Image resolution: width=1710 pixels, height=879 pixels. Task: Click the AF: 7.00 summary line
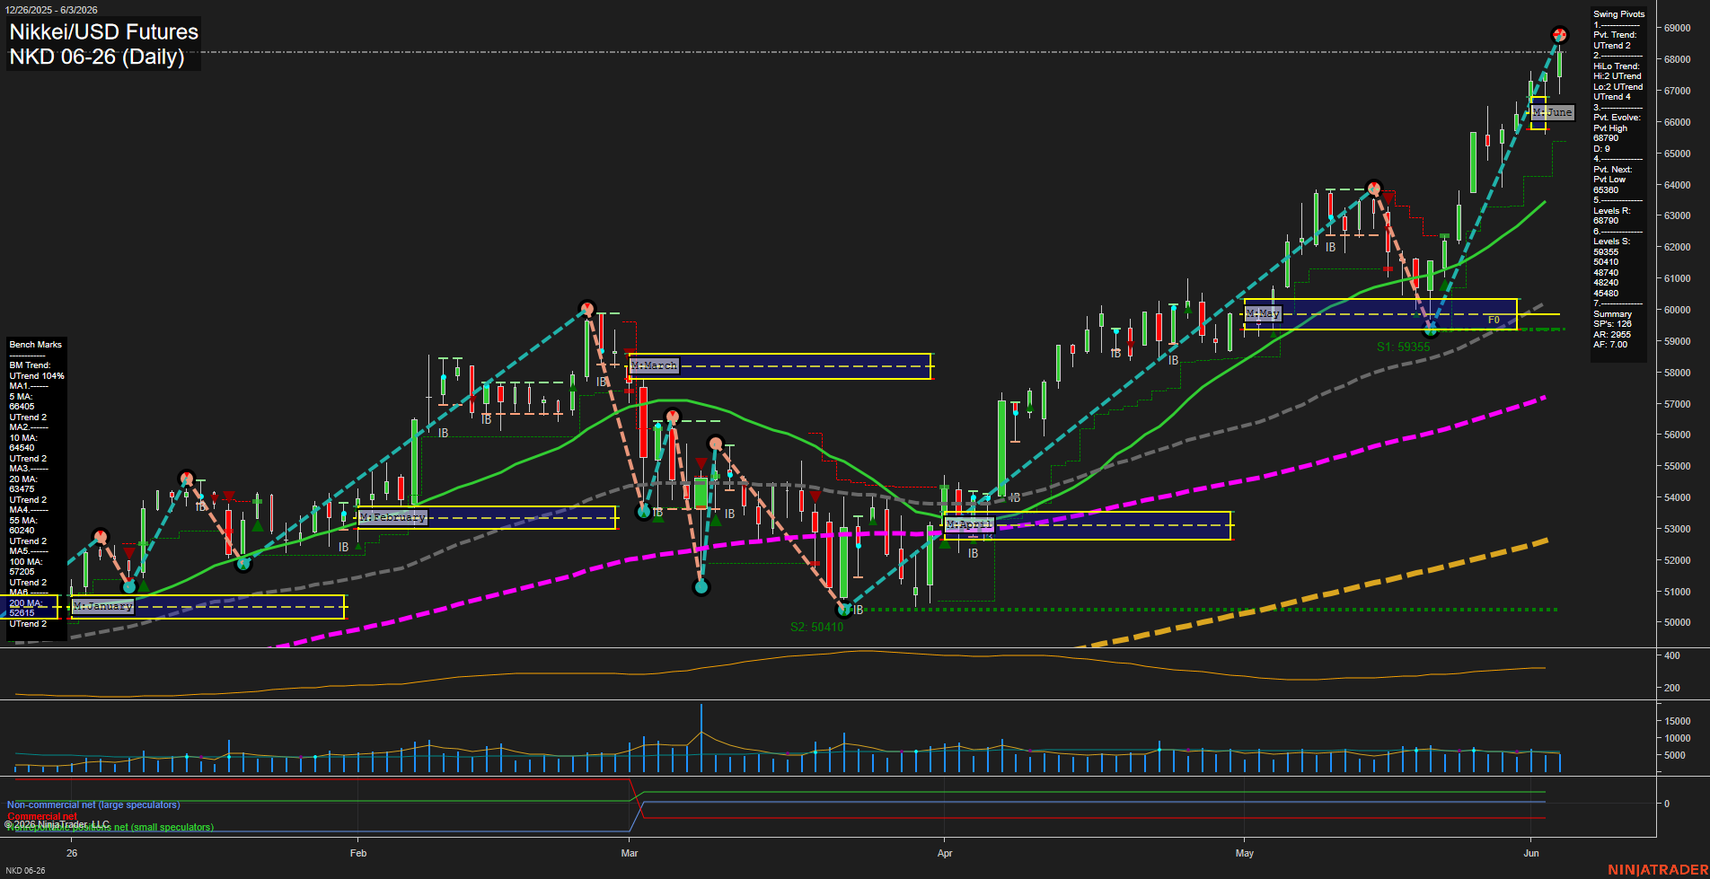pyautogui.click(x=1611, y=345)
